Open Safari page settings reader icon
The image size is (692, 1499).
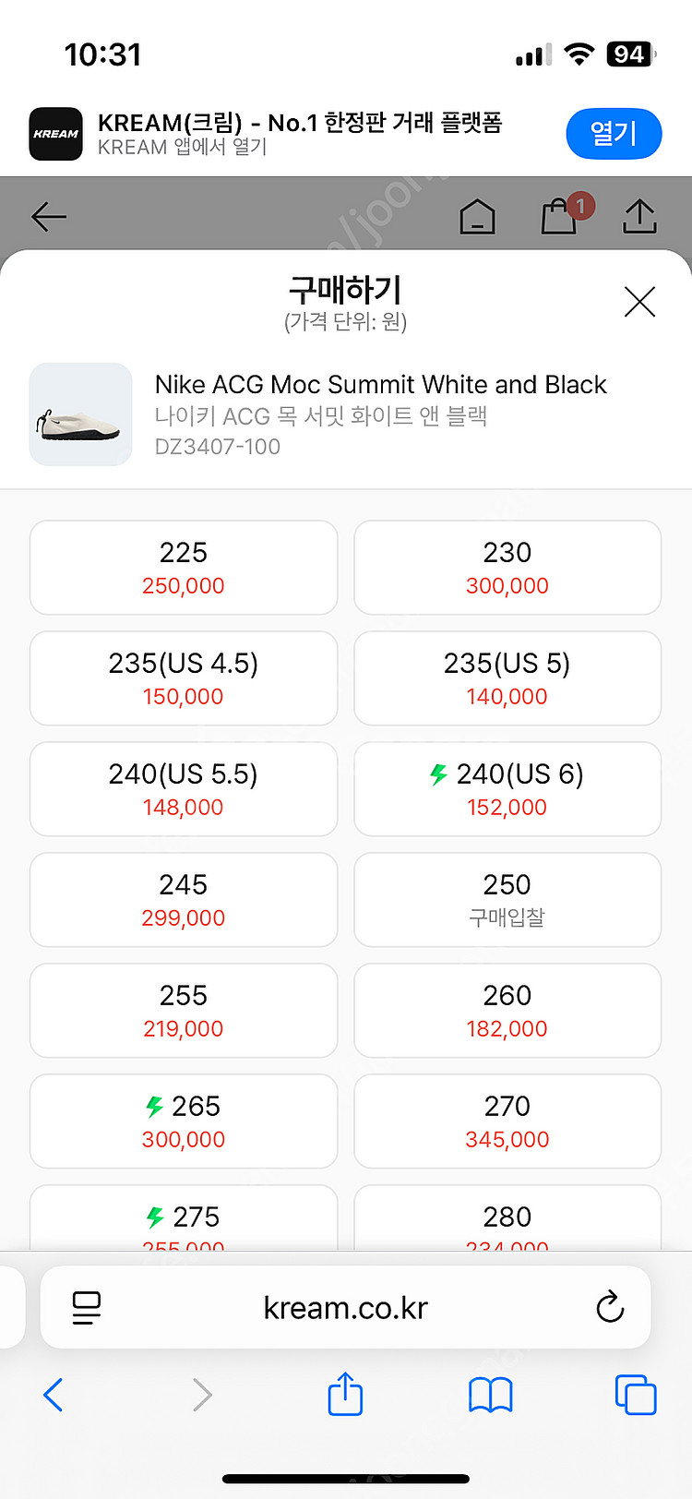coord(86,1307)
